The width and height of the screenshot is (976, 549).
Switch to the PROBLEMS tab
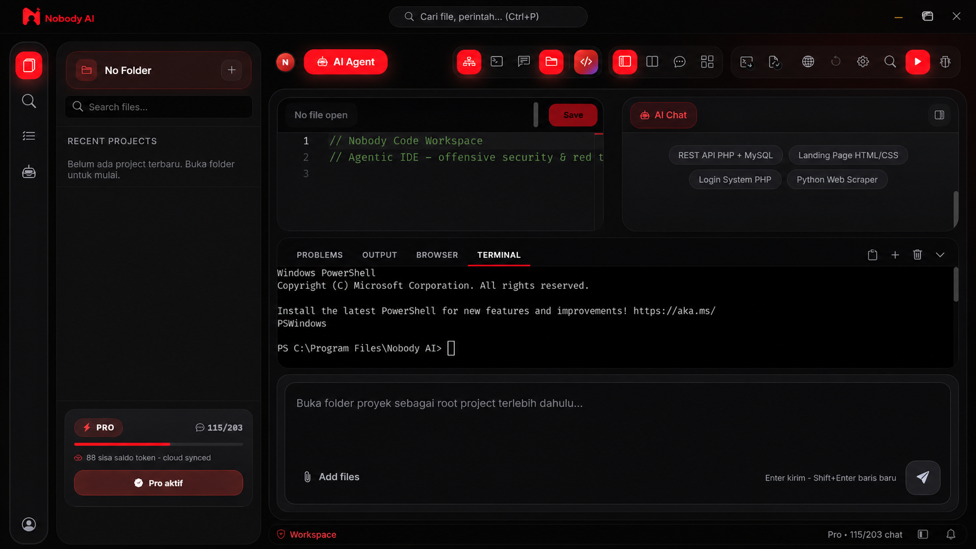(319, 255)
